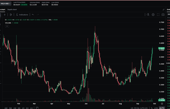Toggle percentage scale mode
Viewport: 170px width, 109px height.
pos(151,108)
